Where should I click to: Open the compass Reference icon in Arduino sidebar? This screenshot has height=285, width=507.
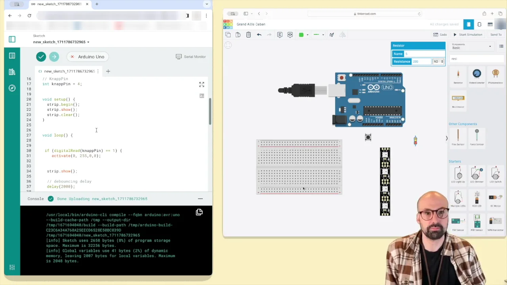point(12,88)
